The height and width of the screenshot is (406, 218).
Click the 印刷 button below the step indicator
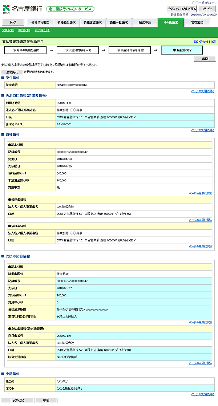click(205, 59)
